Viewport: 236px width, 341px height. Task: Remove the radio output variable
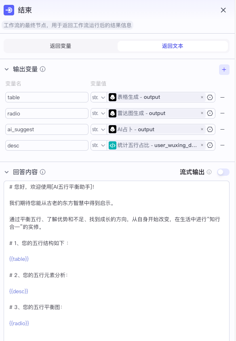222,113
